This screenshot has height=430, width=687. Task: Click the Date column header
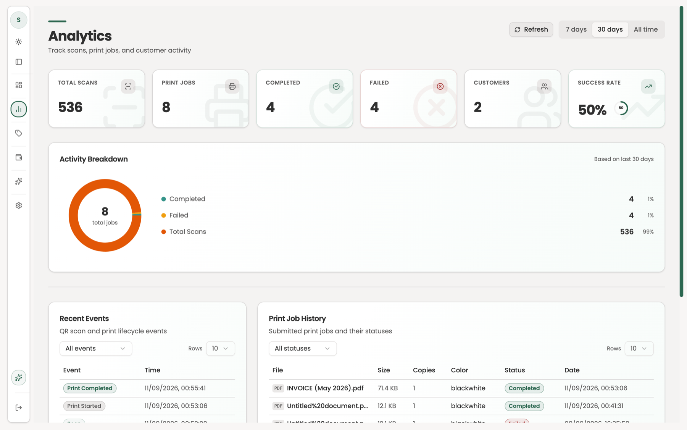pos(572,370)
